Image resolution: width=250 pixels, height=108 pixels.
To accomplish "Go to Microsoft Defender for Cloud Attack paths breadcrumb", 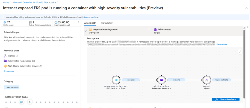I will pyautogui.click(x=34, y=2).
